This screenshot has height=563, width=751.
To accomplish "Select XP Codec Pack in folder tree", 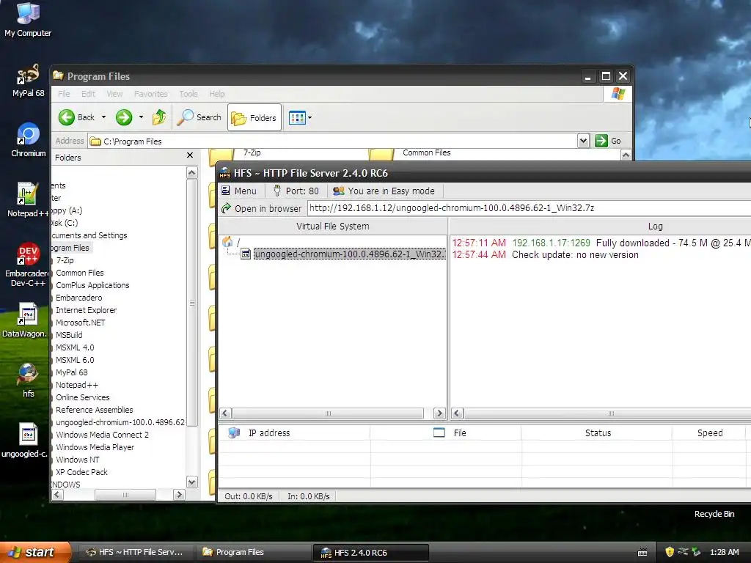I will [81, 471].
